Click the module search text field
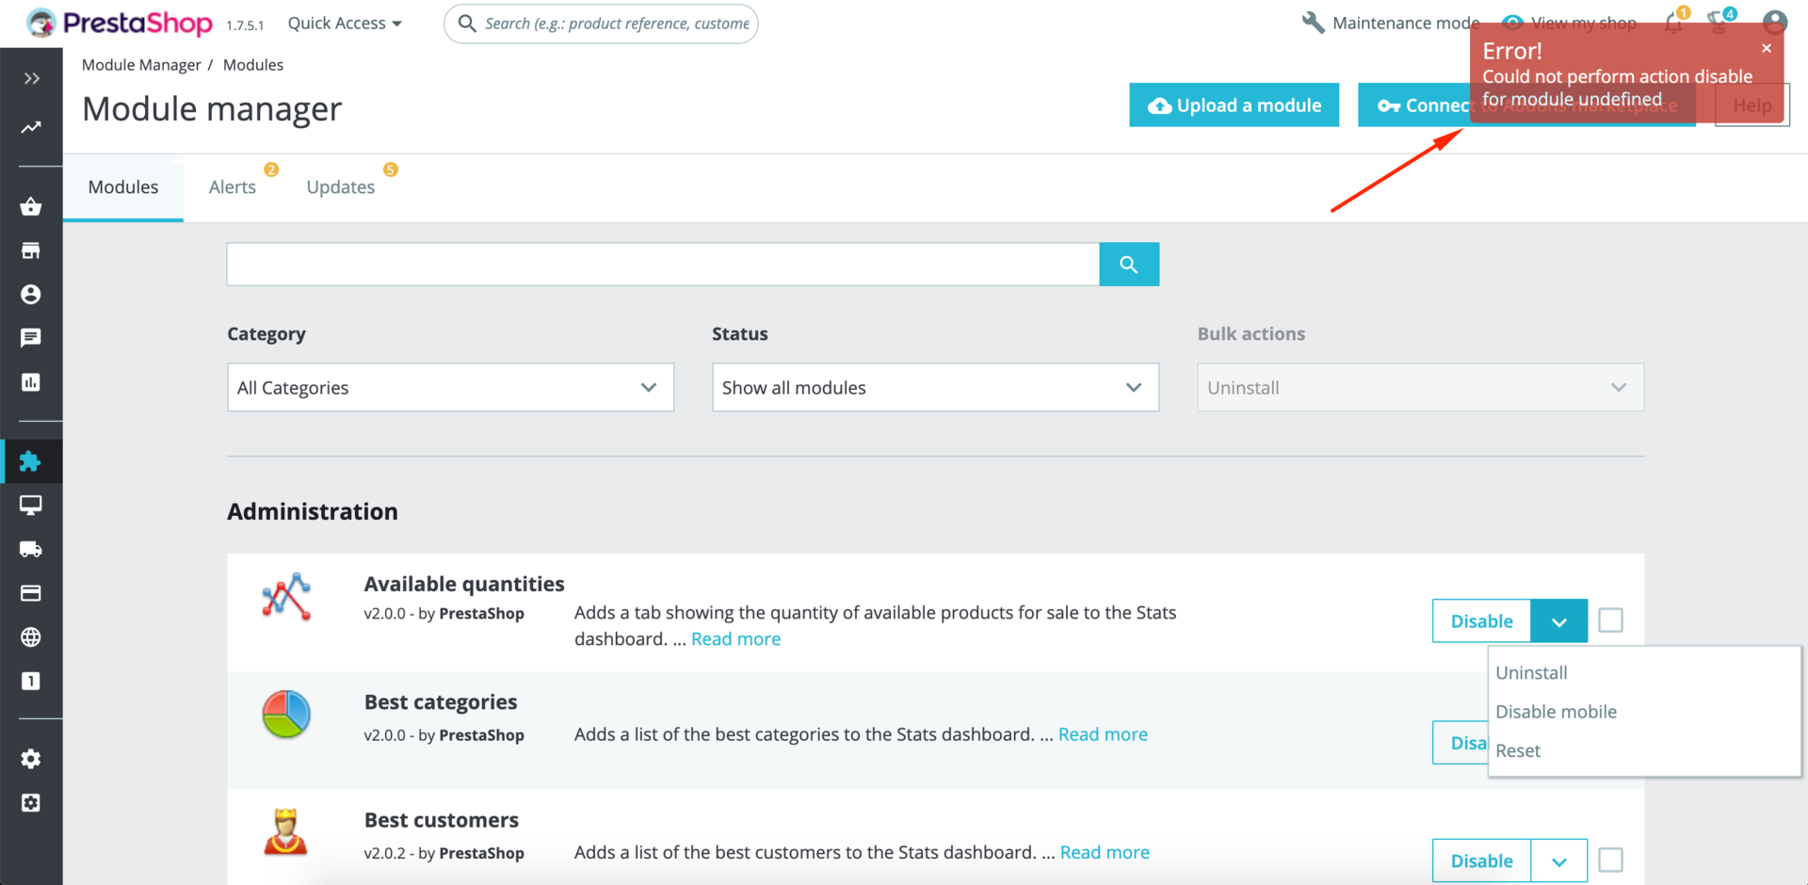 click(x=663, y=265)
